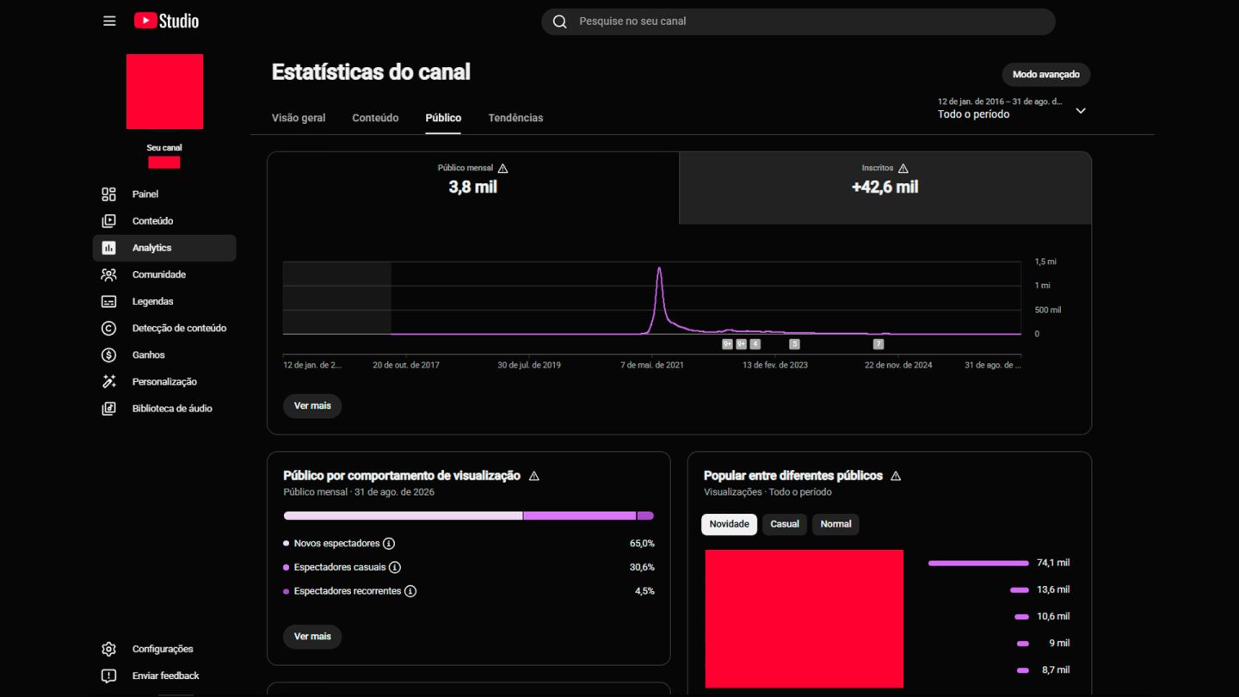The width and height of the screenshot is (1239, 697).
Task: Open Painel in the sidebar
Action: pos(164,194)
